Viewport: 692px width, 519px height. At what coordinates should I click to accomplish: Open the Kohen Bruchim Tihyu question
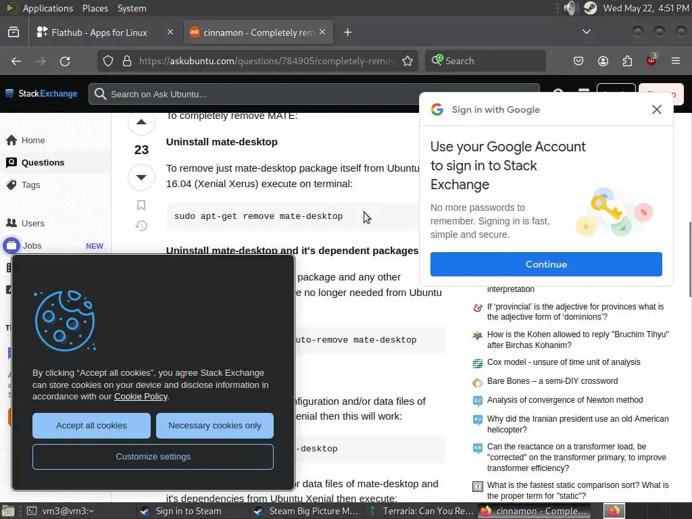(x=578, y=340)
